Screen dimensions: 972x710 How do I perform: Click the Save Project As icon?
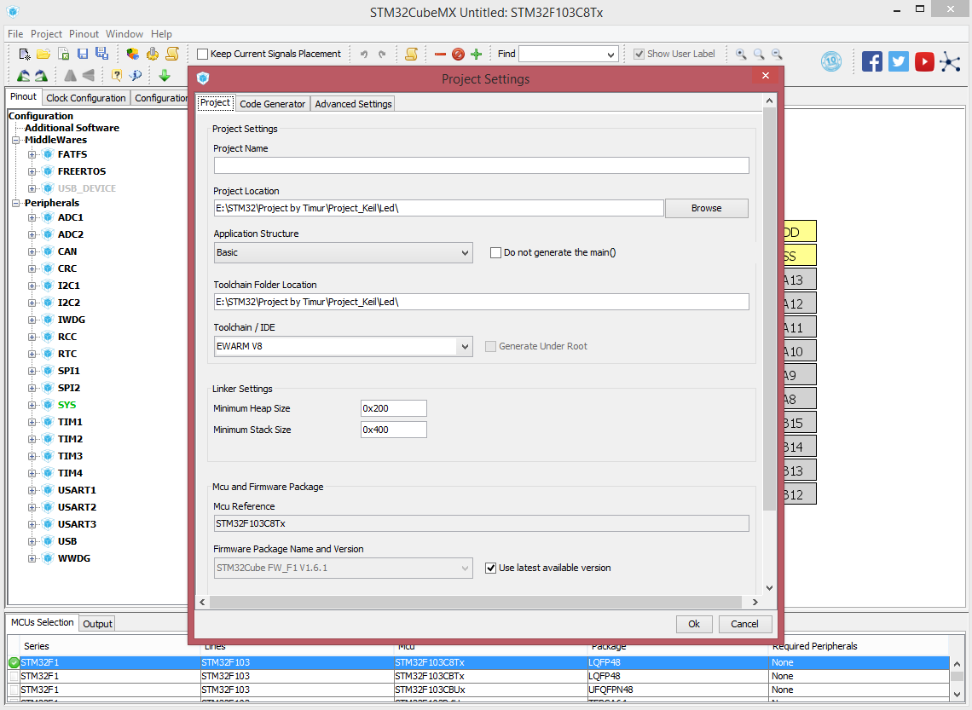coord(101,54)
